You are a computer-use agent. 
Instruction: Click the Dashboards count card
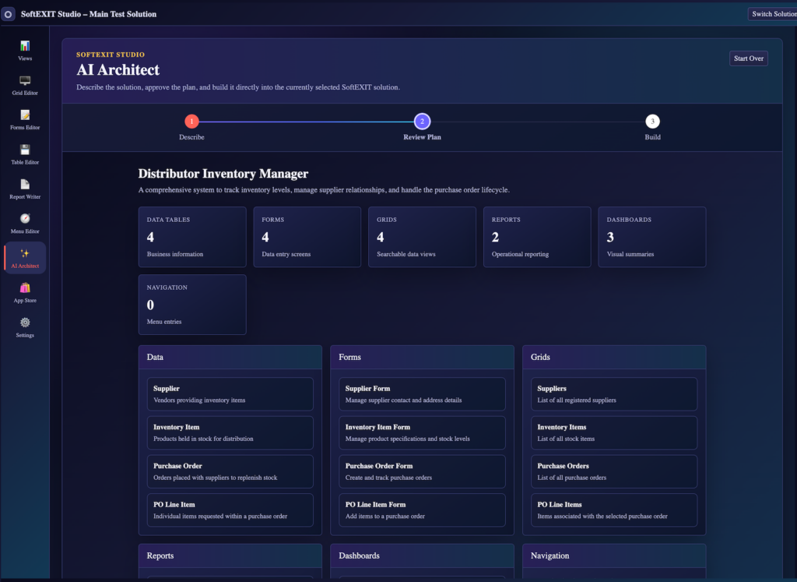tap(652, 237)
